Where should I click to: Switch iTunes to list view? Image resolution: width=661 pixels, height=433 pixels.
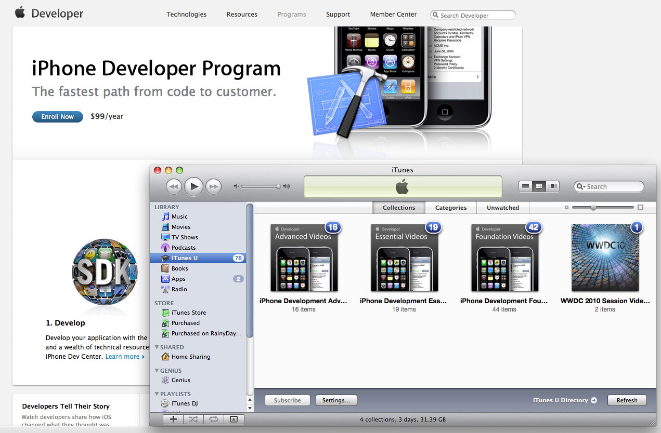[526, 186]
